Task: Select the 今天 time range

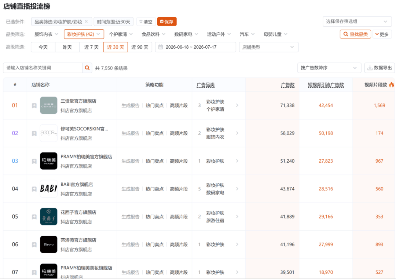Action: pyautogui.click(x=43, y=47)
